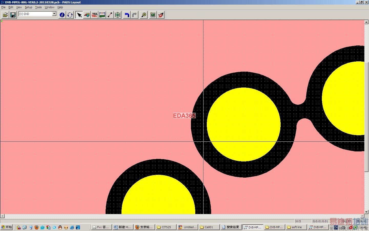
Task: Activate the Select mode arrow tool
Action: click(x=79, y=15)
